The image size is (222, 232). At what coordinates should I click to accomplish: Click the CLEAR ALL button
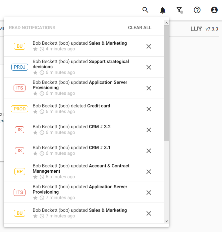(x=139, y=28)
